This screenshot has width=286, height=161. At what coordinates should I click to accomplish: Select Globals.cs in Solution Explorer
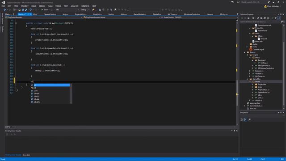259,73
